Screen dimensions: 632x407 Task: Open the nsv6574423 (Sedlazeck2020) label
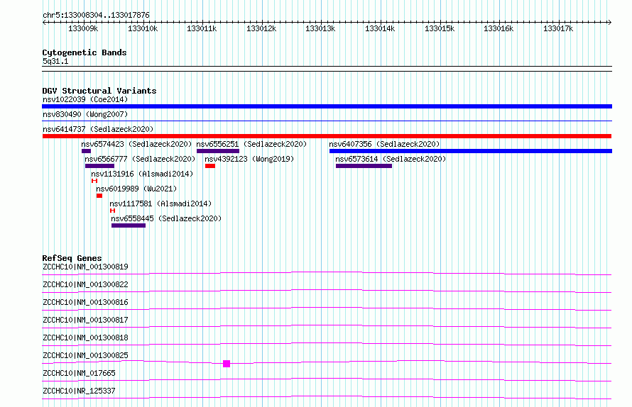click(136, 144)
